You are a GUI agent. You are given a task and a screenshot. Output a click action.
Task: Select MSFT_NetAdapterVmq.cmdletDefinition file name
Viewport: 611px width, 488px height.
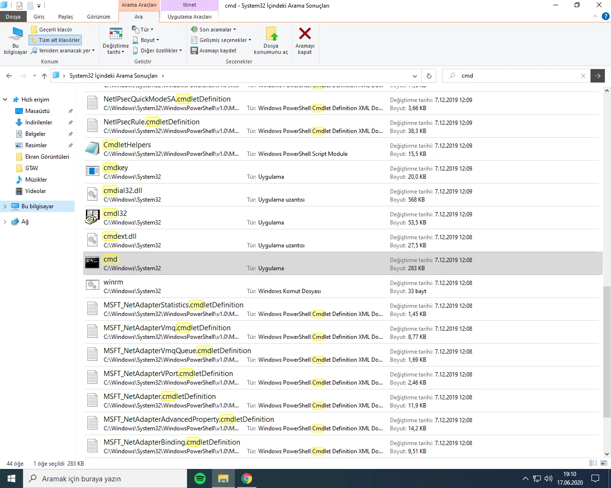167,328
